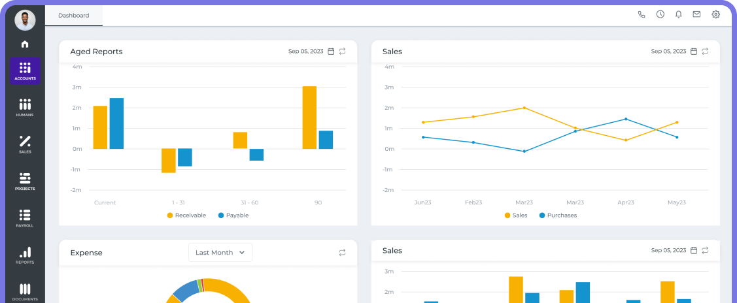
Task: Open the Accounts module
Action: coord(25,71)
